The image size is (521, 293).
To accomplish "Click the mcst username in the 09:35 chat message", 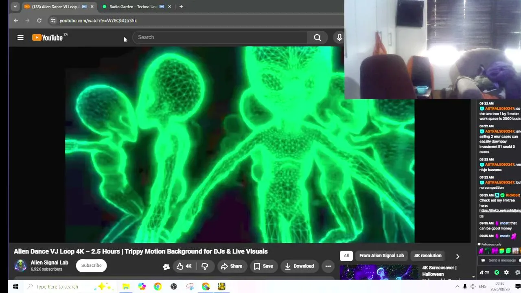I will point(504,223).
